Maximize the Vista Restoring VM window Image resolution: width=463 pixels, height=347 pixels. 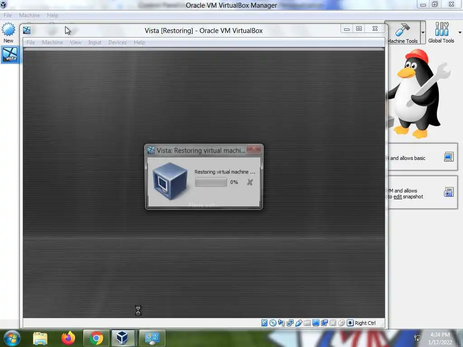(359, 29)
